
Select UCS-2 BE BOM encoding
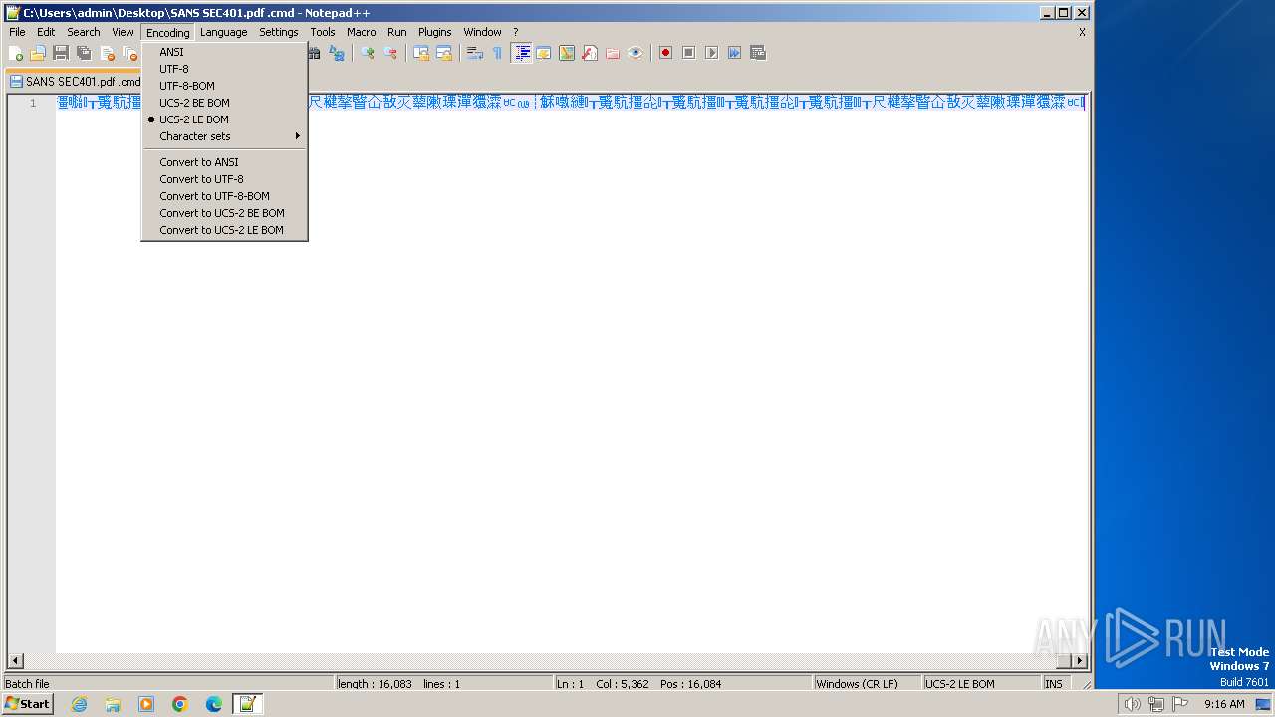[224, 103]
